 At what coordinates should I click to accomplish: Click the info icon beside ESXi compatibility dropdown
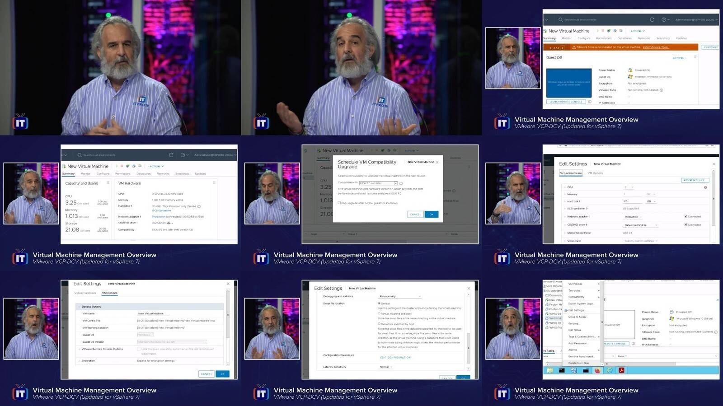click(x=401, y=183)
